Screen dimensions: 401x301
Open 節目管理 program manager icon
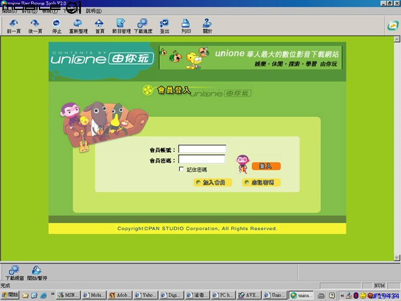[121, 26]
